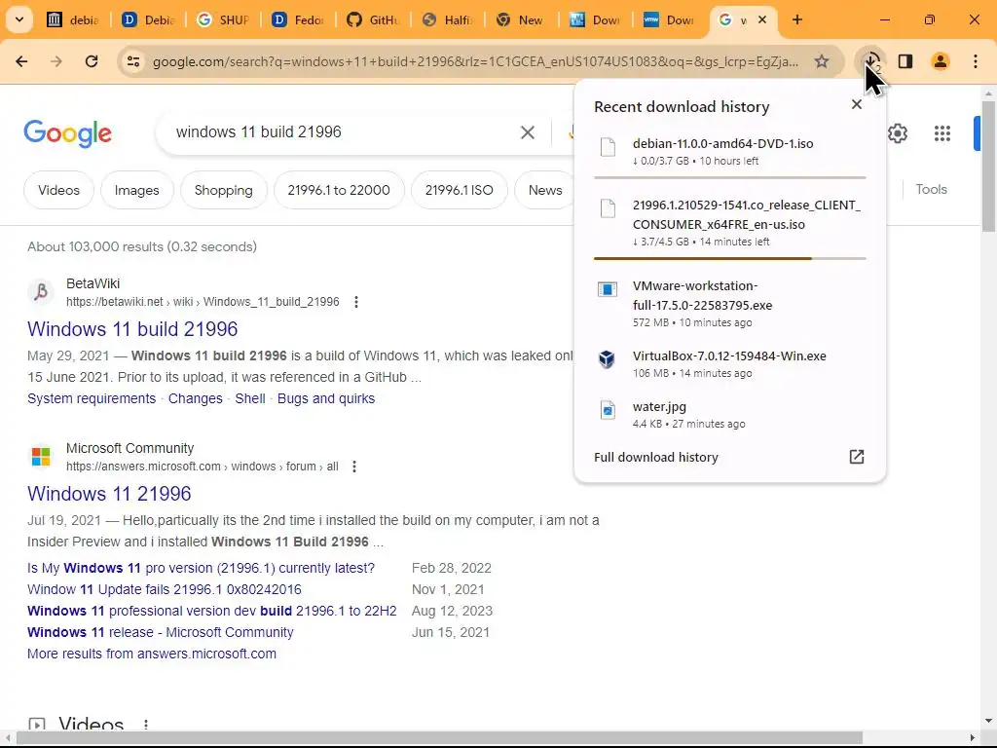Click the Full download history link
Viewport: 997px width, 748px height.
point(655,458)
